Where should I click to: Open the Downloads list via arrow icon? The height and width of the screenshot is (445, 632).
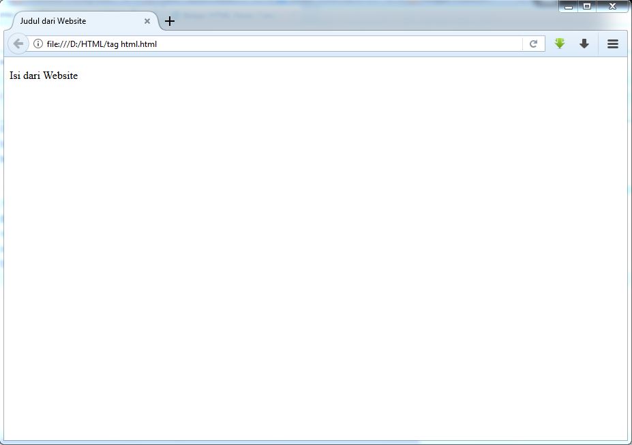(x=584, y=43)
